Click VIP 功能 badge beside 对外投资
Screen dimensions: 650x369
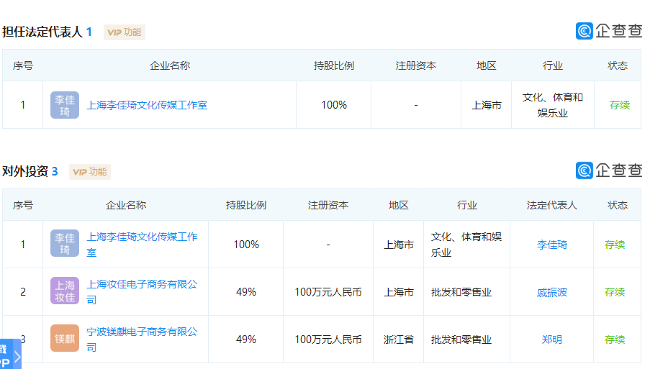89,172
